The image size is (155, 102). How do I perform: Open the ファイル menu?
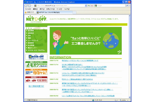(x=28, y=9)
